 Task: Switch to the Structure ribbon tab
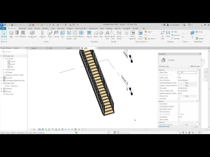[x=22, y=28]
